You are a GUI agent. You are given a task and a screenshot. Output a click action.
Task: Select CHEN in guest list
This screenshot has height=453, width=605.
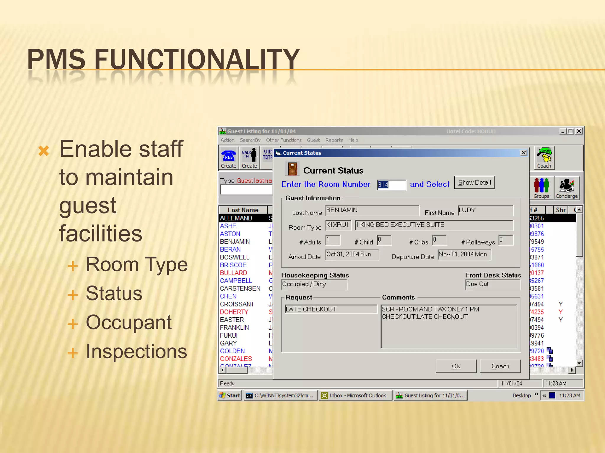tap(228, 296)
